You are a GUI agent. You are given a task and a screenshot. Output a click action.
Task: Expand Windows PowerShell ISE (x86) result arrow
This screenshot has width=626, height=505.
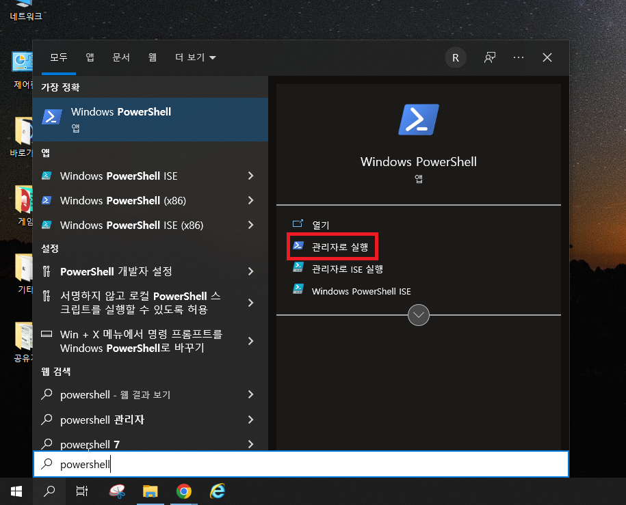coord(250,225)
